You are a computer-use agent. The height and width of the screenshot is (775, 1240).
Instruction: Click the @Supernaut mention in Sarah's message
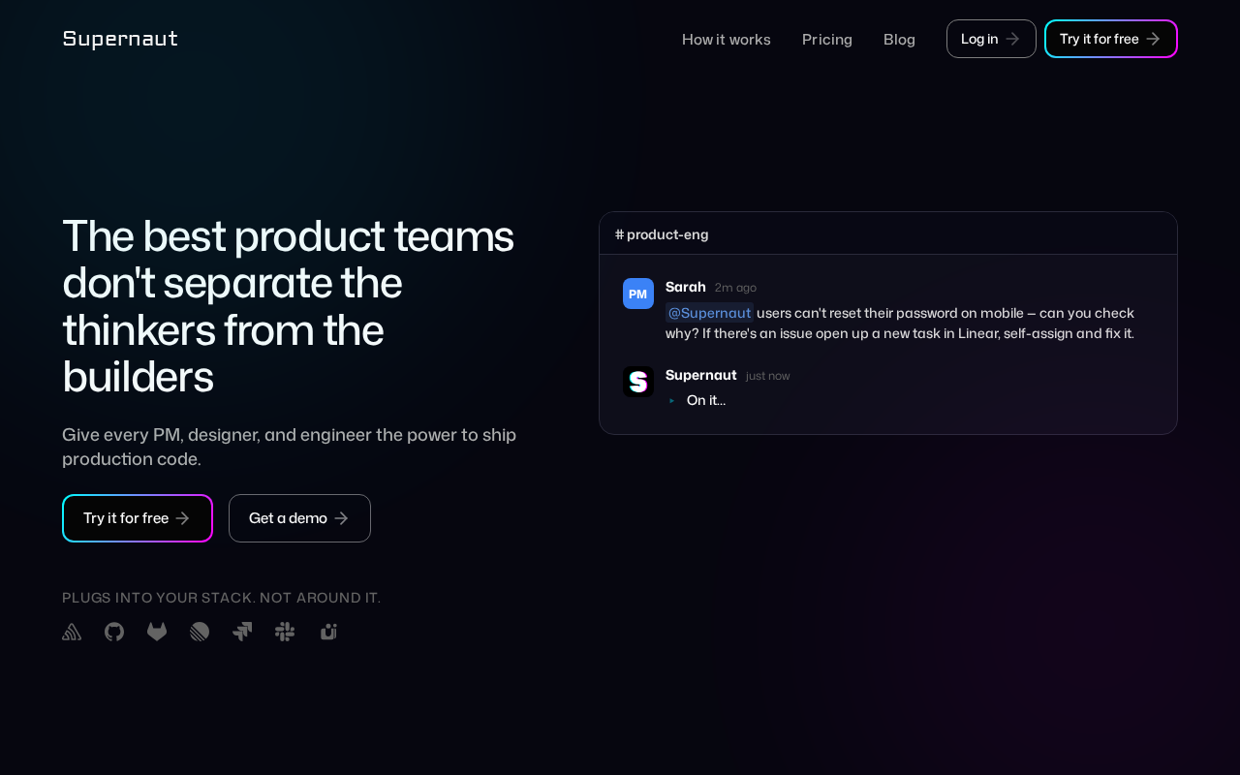[709, 313]
